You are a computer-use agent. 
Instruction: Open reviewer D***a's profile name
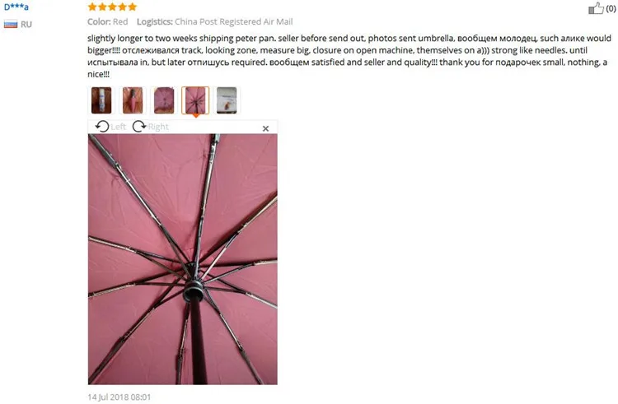pos(16,7)
